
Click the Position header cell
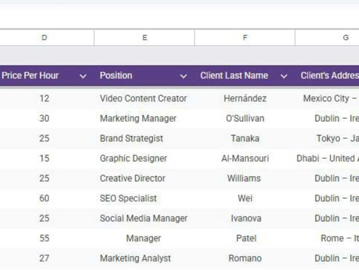pos(144,75)
